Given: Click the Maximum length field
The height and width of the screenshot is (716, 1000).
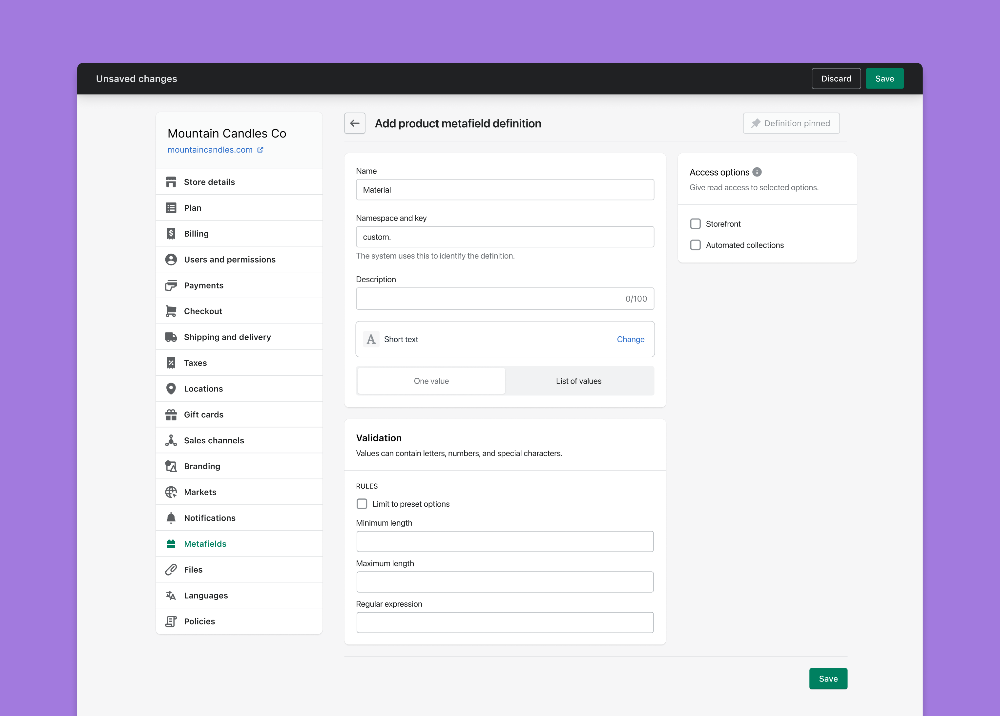Looking at the screenshot, I should 505,582.
